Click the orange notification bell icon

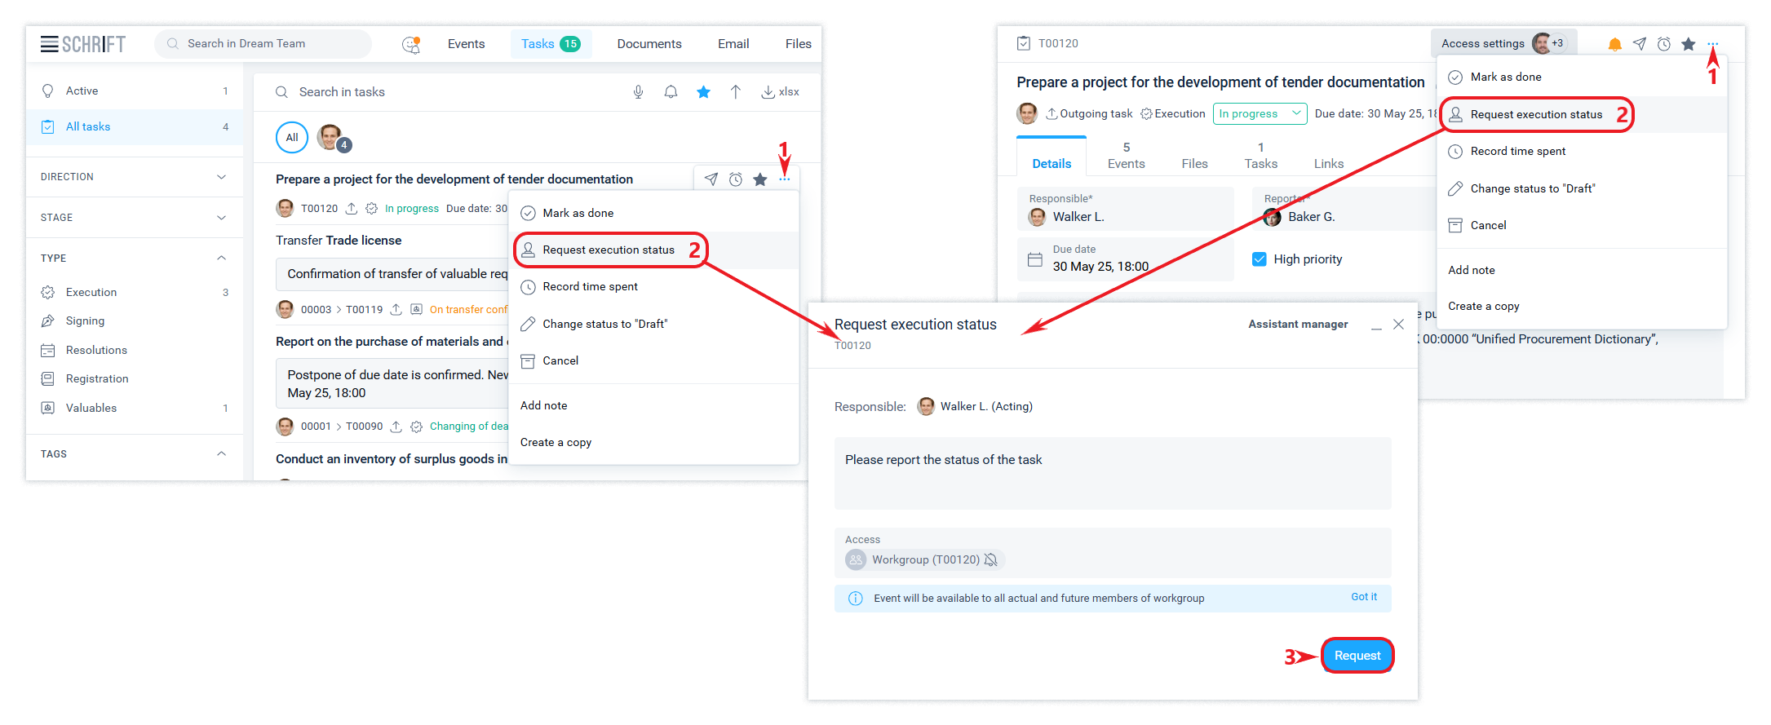[1614, 44]
